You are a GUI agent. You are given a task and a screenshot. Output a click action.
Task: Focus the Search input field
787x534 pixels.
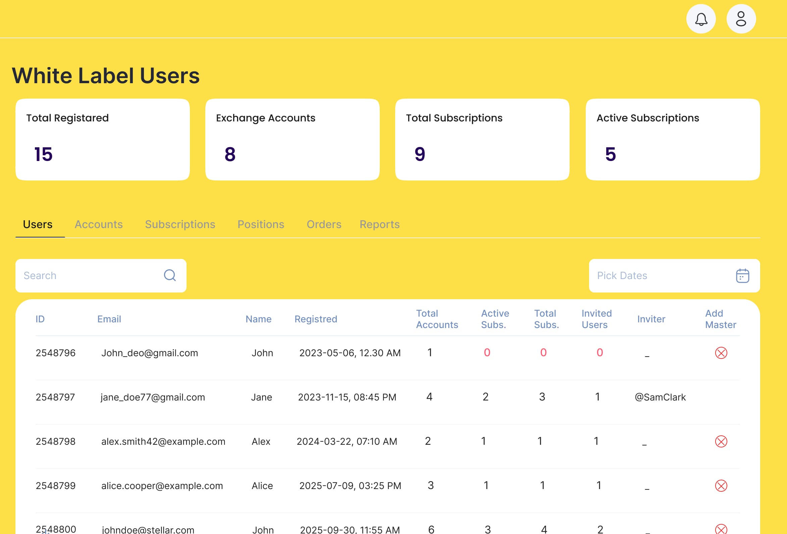(101, 276)
